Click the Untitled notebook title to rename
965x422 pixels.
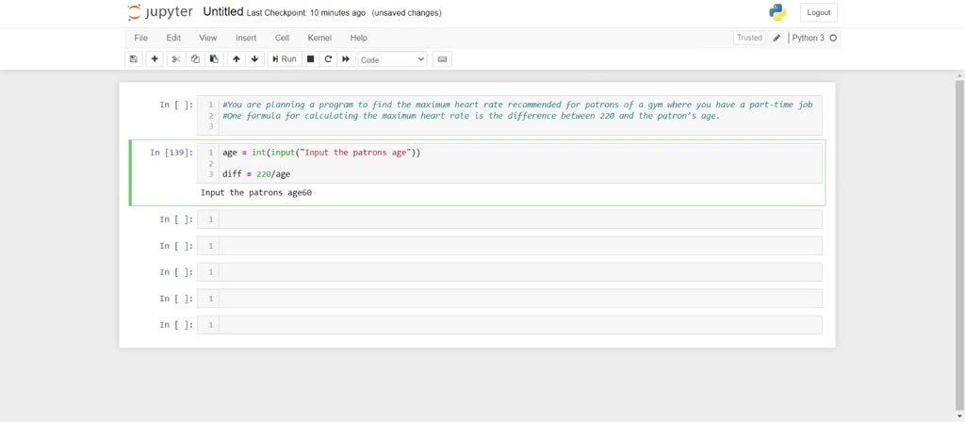[x=222, y=12]
